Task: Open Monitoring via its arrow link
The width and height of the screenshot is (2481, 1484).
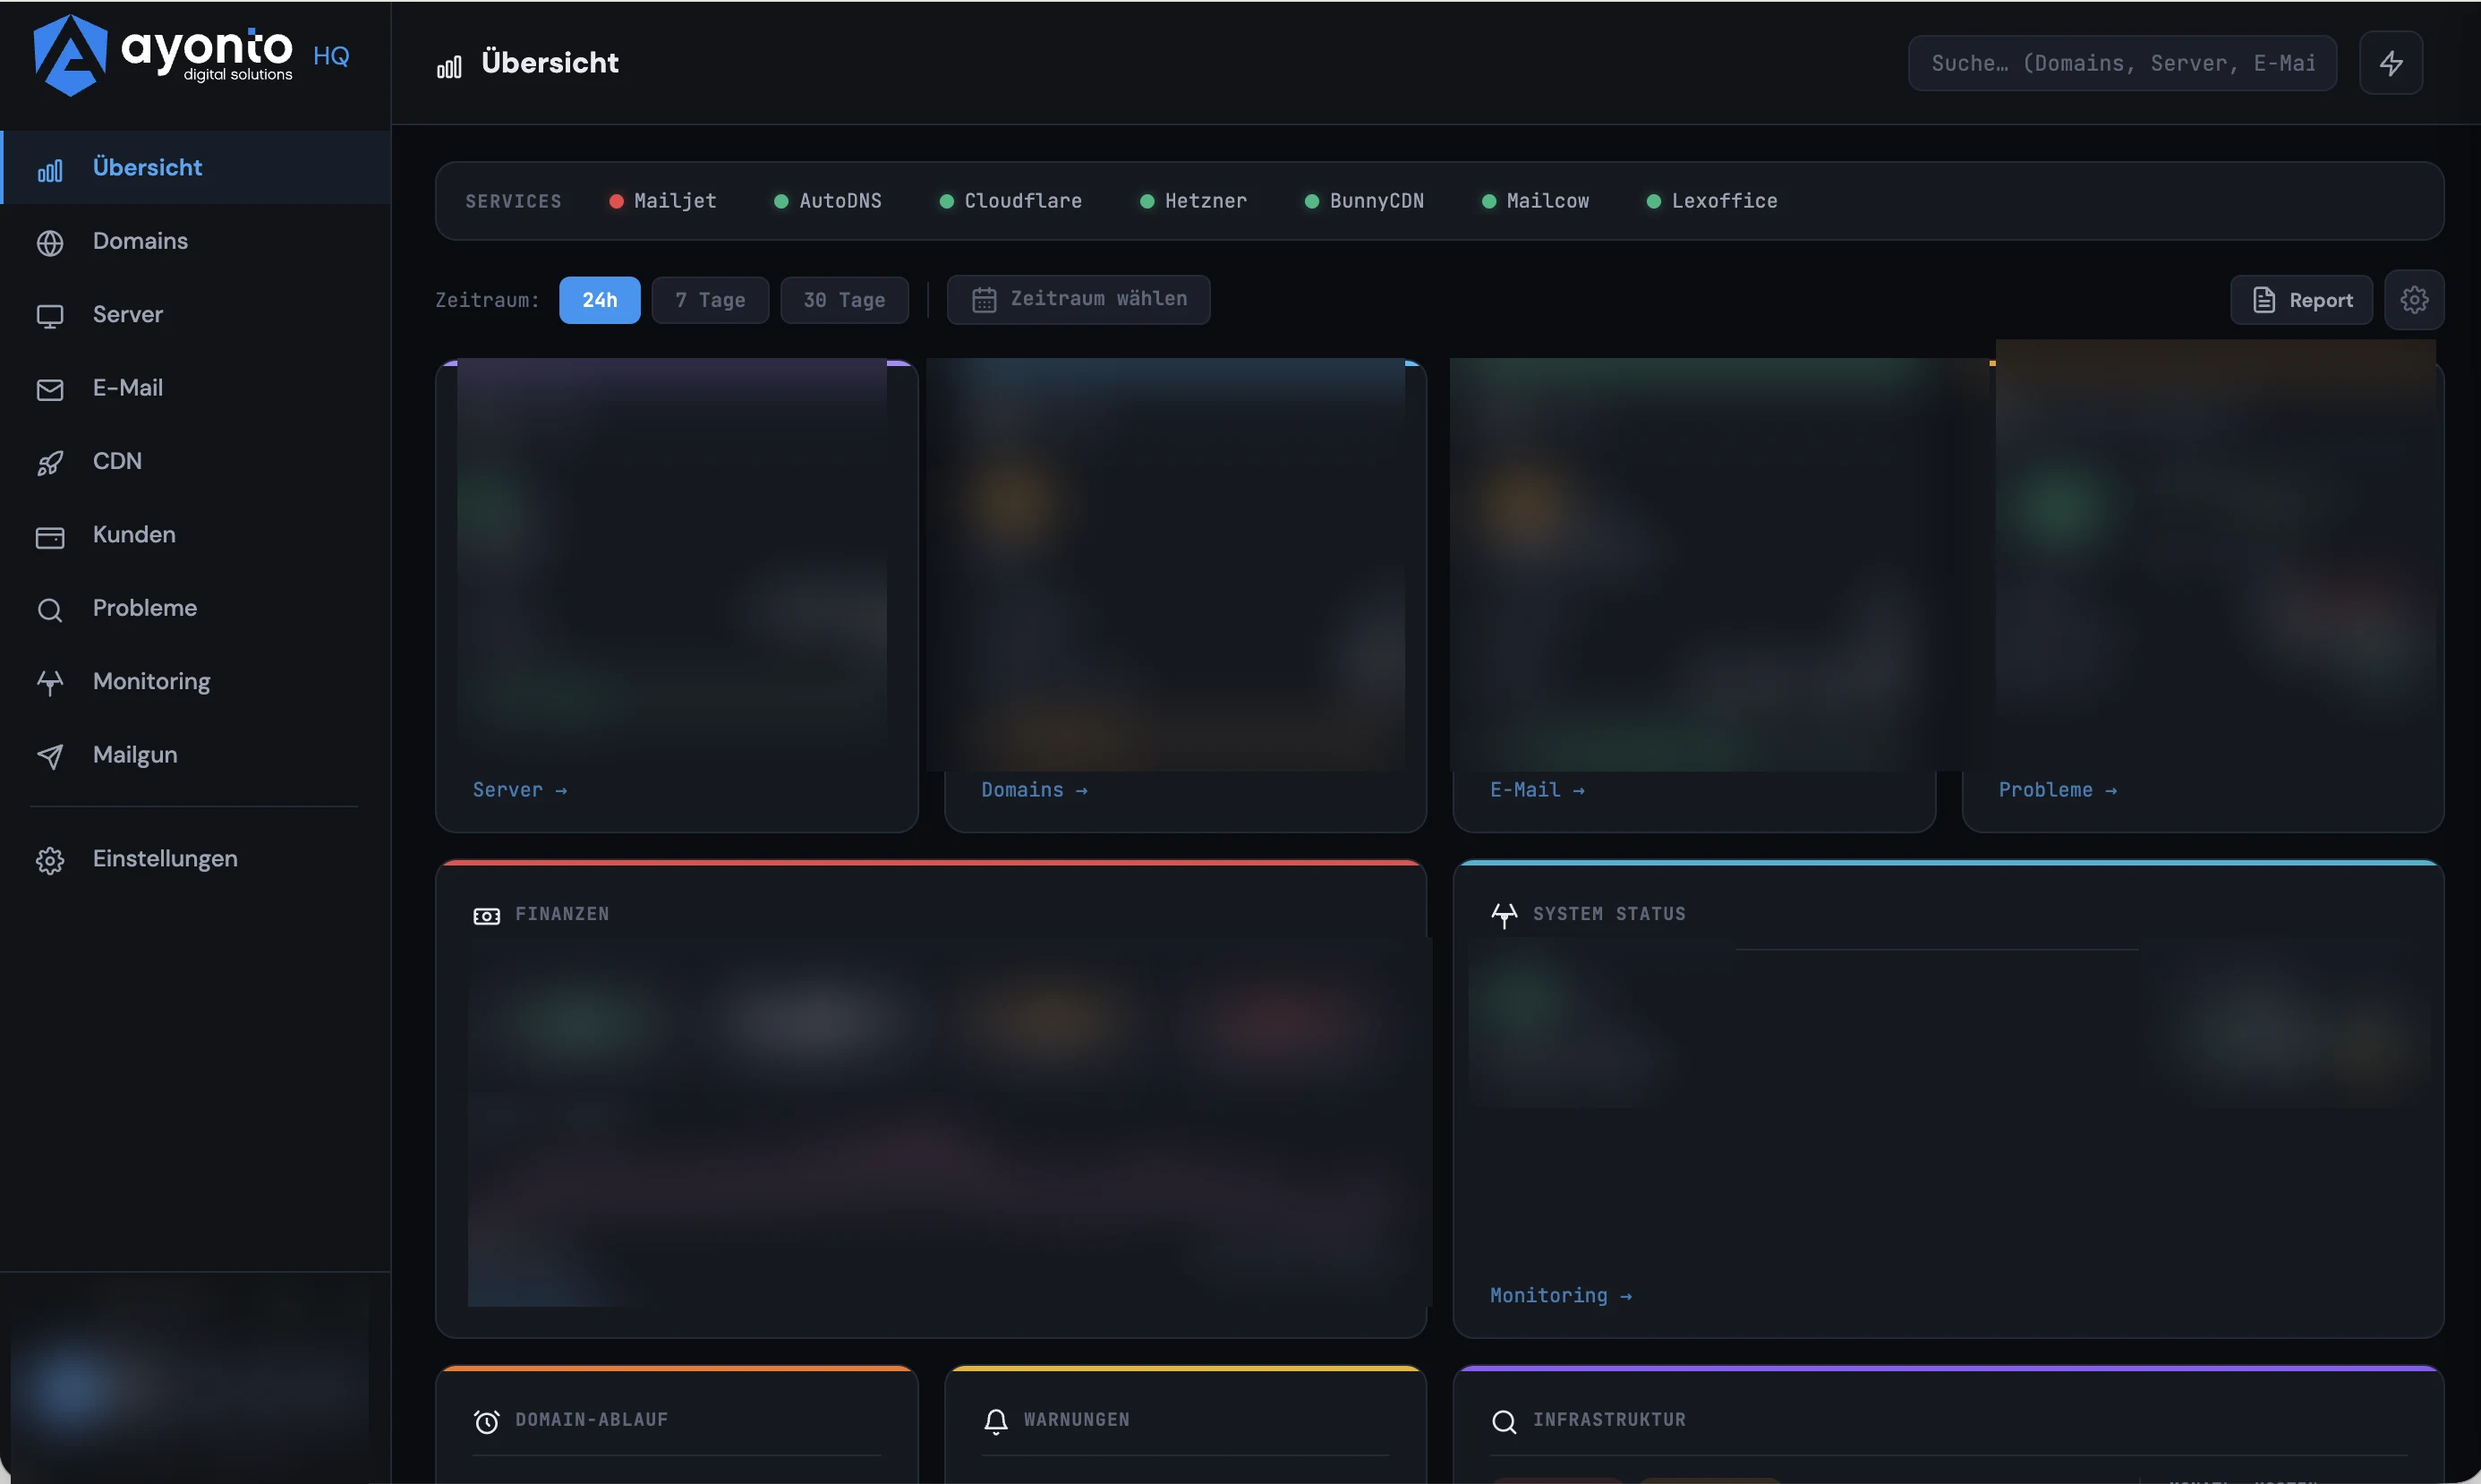Action: tap(1560, 1294)
